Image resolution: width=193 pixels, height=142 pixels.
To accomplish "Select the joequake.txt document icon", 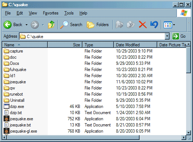I will click(x=6, y=125).
